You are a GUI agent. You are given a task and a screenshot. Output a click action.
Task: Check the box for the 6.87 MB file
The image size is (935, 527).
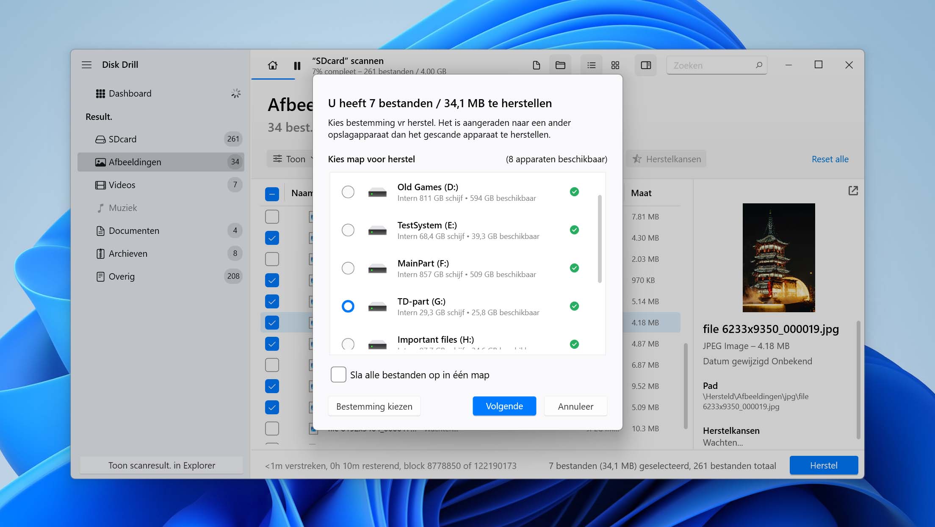pyautogui.click(x=272, y=365)
